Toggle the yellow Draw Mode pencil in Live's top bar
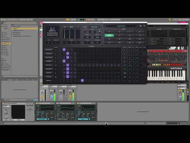This screenshot has width=190, height=143. coord(170,20)
